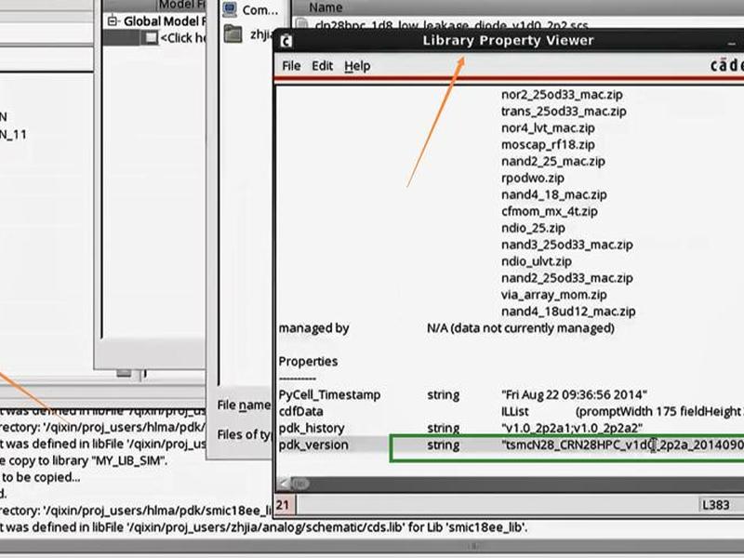
Task: Collapse the Global Model Files tree node
Action: click(112, 21)
